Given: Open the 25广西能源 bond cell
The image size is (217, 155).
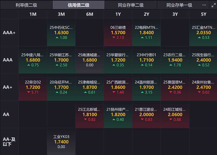Looking at the screenshot, I should click(118, 87).
